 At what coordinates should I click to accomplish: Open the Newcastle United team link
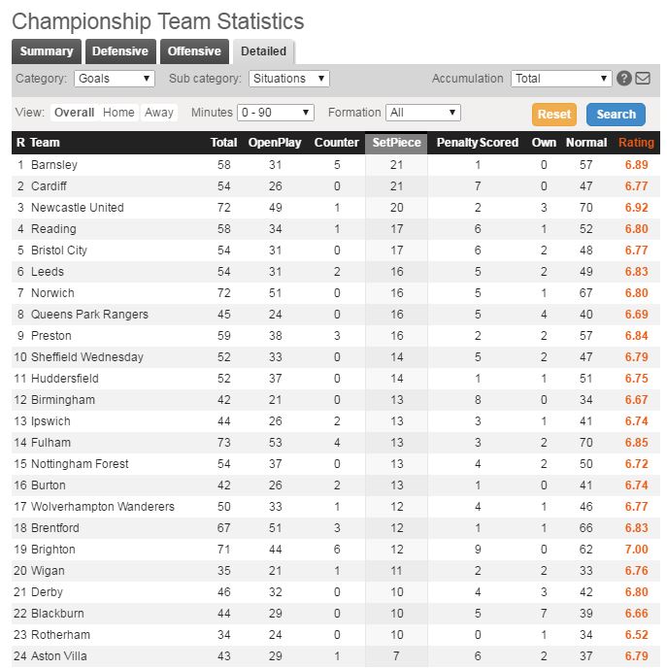(x=78, y=208)
